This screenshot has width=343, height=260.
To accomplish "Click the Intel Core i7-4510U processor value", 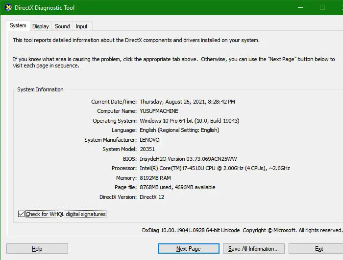I will tap(215, 168).
